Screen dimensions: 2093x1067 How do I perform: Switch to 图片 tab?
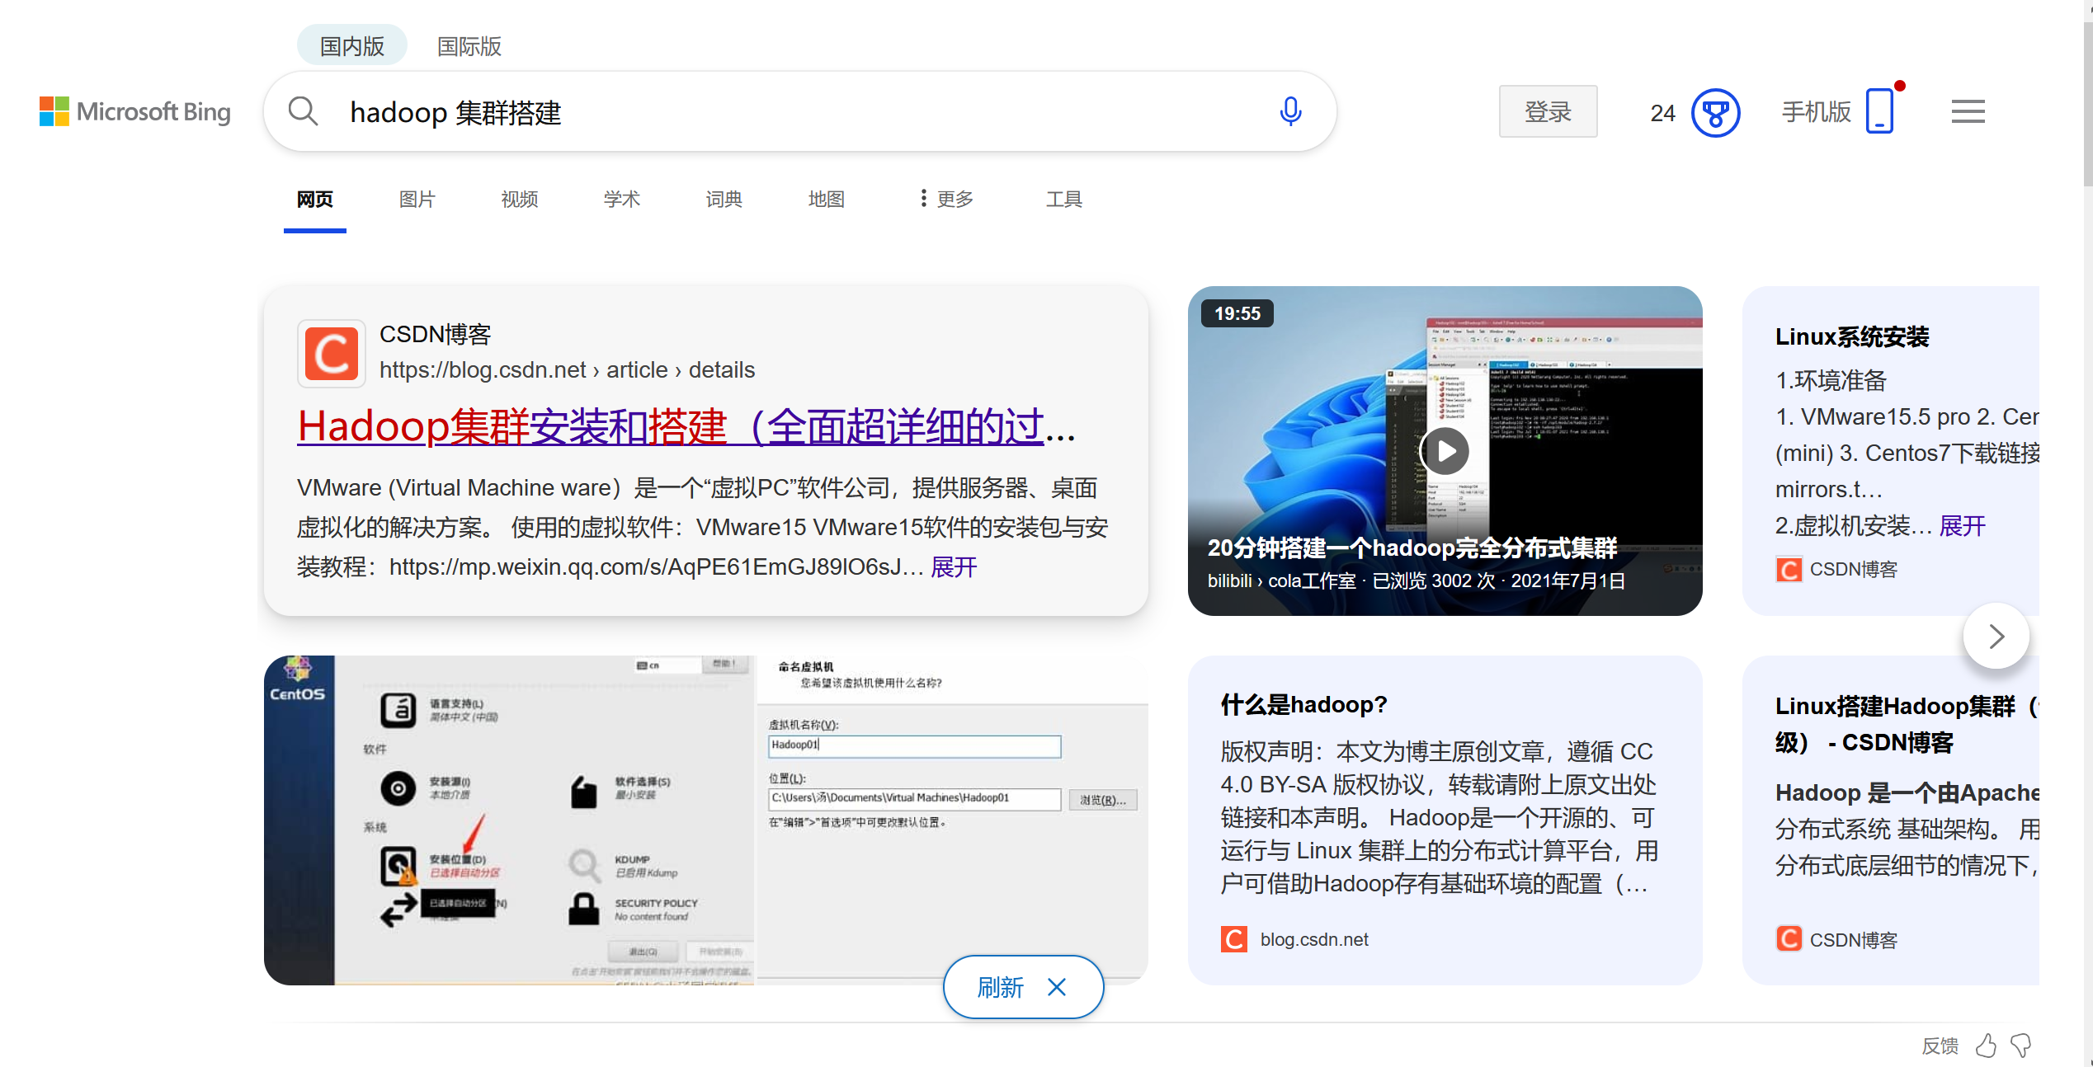coord(417,199)
